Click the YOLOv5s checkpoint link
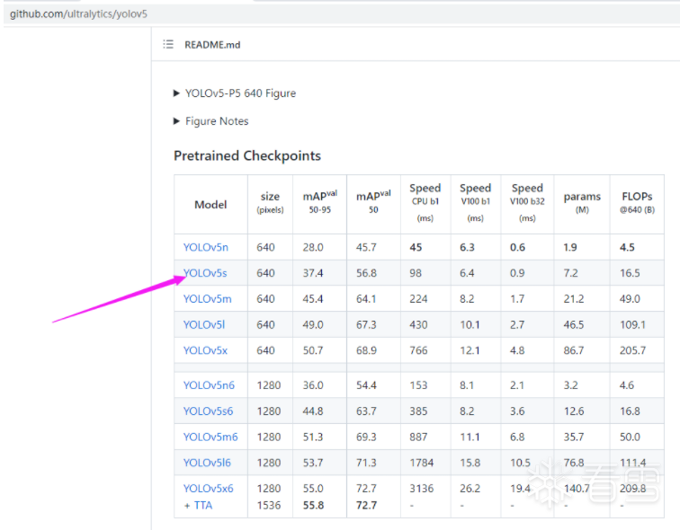 (x=205, y=273)
